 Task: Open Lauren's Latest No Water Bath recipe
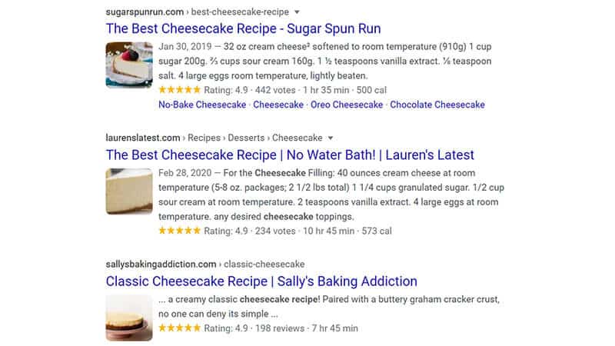click(290, 155)
